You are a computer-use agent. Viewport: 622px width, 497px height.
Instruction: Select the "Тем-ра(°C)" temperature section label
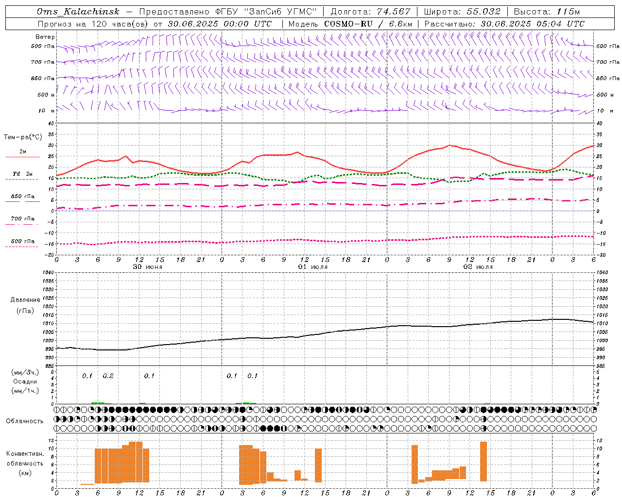23,137
